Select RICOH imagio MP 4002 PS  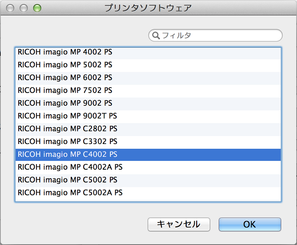pos(65,52)
